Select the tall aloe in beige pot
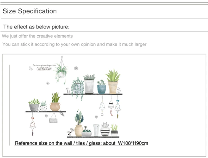Screen dimensions: 208x158 coord(113,81)
